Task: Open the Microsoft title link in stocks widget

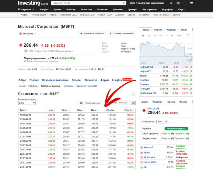Action: tap(153, 109)
